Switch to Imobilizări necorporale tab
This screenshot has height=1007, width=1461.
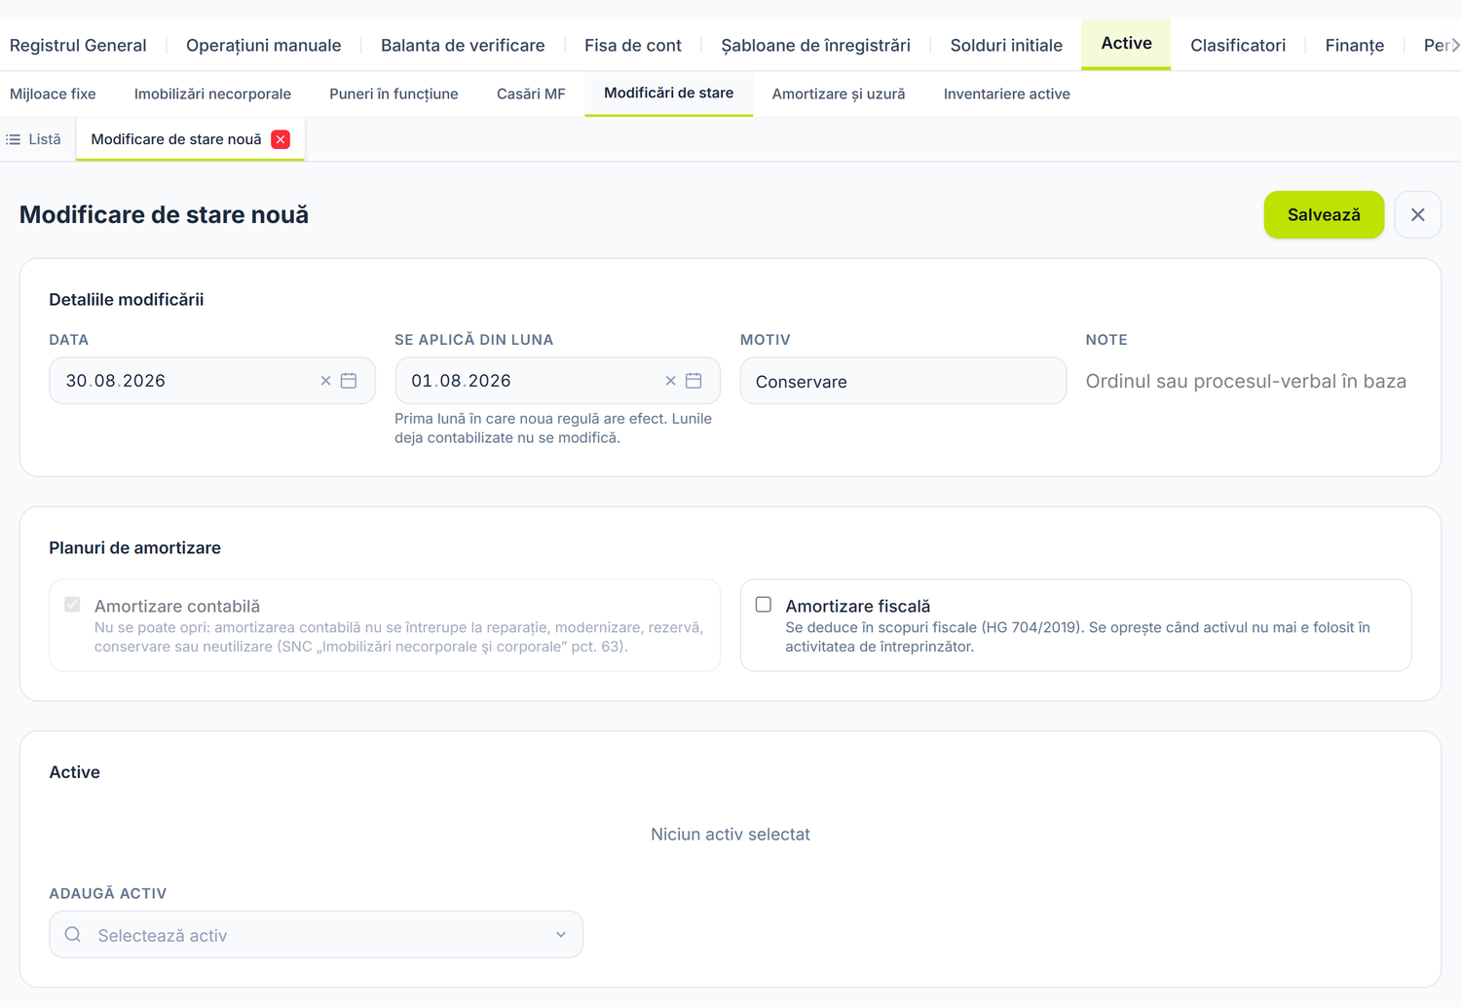pos(212,93)
